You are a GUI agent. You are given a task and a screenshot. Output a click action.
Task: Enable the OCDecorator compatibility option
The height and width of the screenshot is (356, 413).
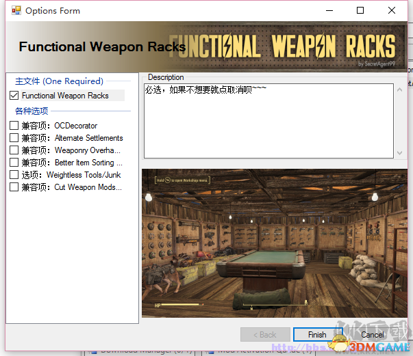(14, 125)
